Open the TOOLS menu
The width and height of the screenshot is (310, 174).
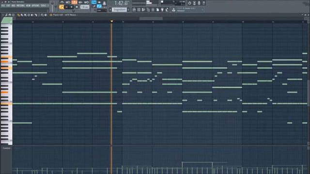click(44, 6)
